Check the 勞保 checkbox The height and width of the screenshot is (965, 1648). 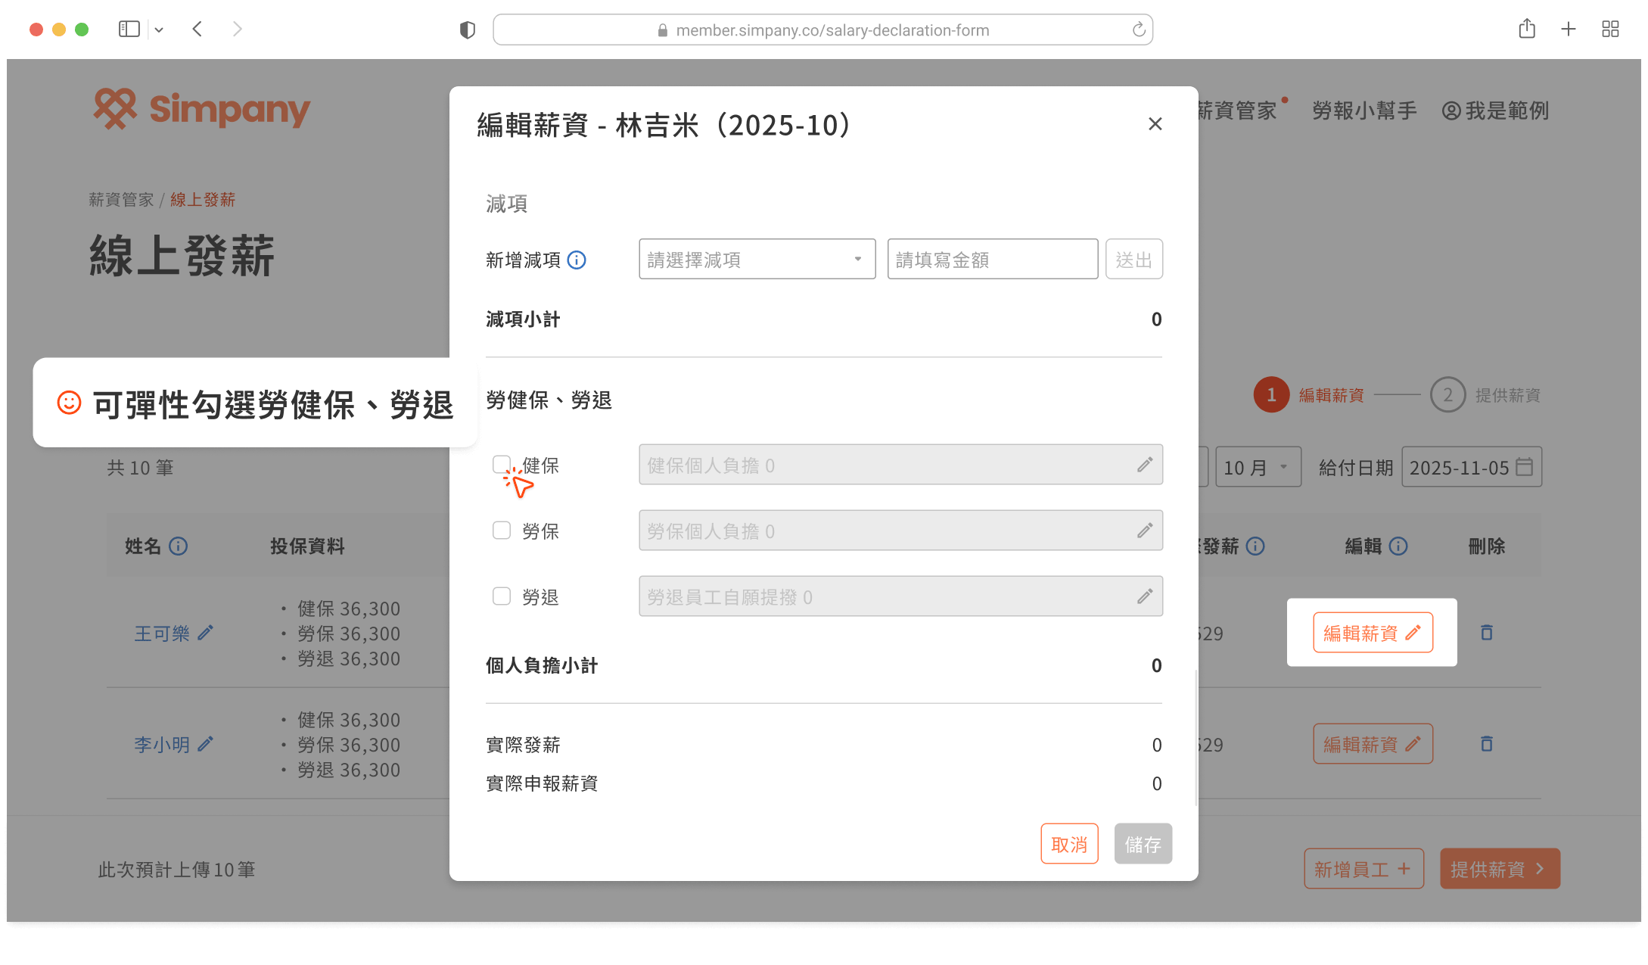click(x=502, y=530)
